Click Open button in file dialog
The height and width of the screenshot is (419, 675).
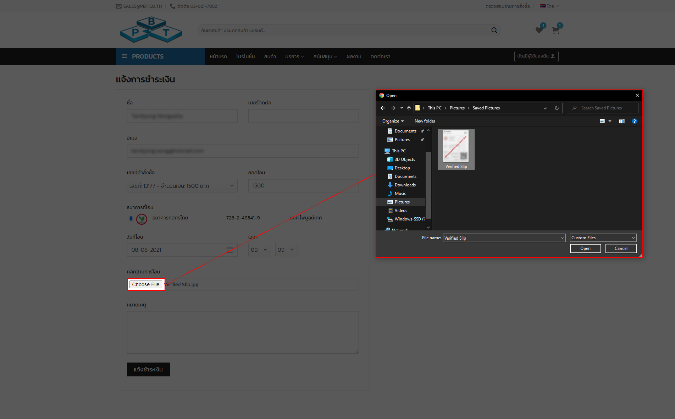coord(585,249)
